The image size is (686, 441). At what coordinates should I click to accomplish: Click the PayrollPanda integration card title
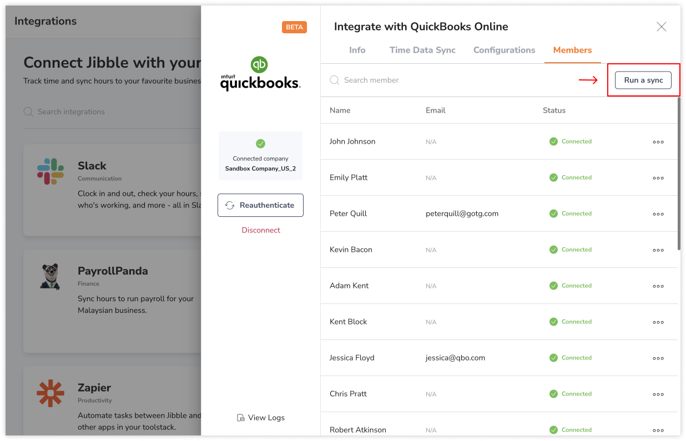point(113,271)
